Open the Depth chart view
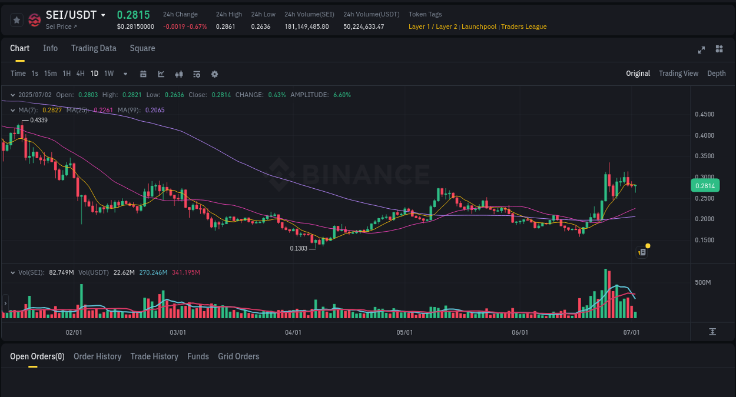 pos(717,74)
